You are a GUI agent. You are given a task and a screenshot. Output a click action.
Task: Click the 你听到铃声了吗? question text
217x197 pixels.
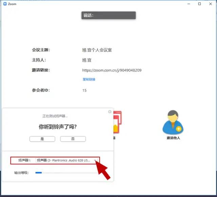pos(58,127)
